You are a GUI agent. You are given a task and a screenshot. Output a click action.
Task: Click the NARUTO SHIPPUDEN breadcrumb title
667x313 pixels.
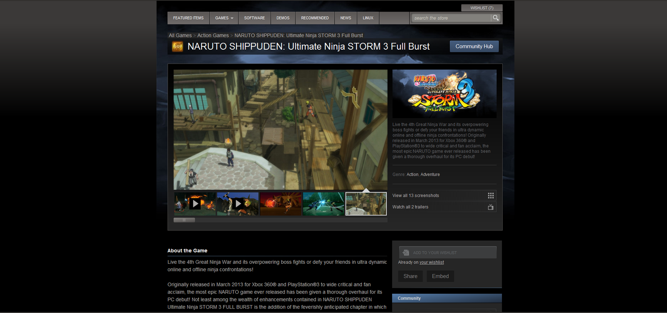pyautogui.click(x=298, y=35)
